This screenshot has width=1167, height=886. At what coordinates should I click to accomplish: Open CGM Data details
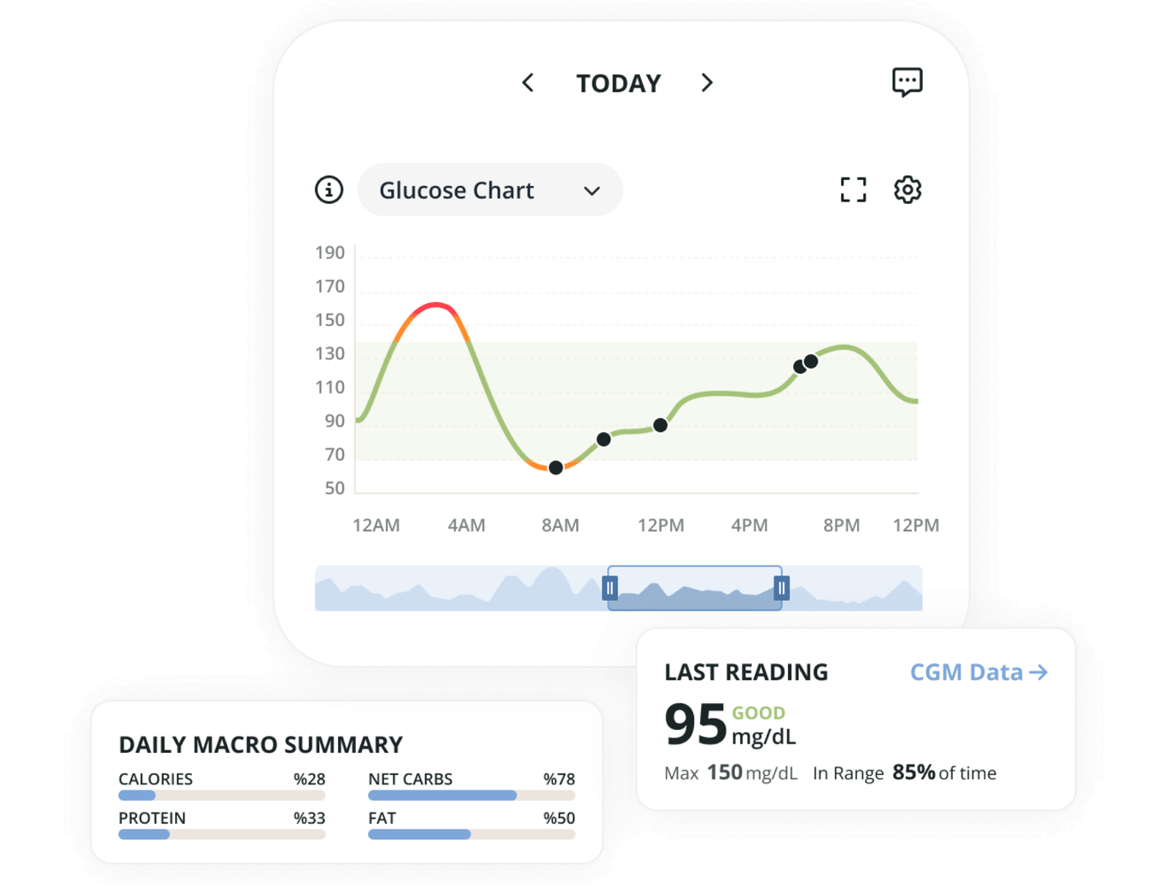(x=966, y=673)
